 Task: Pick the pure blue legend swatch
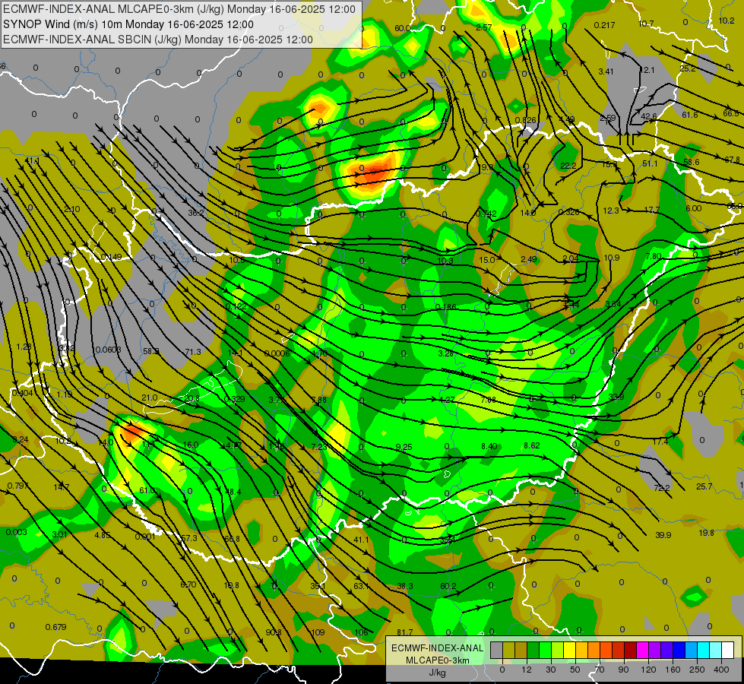tap(679, 650)
